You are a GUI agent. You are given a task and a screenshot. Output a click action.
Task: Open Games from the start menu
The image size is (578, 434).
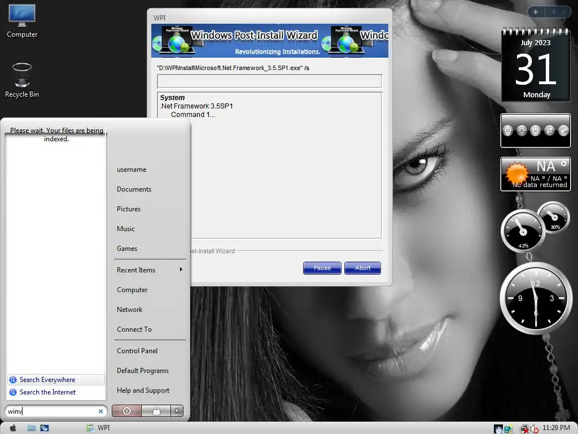tap(127, 249)
